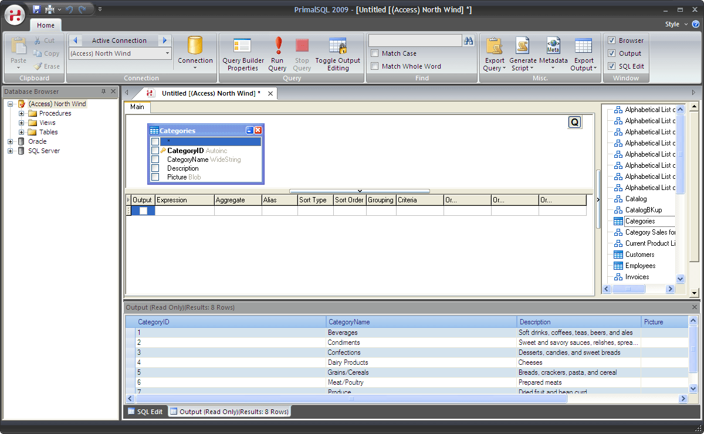Uncheck Browser in the Window group
Screen dimensions: 704x434
pos(612,40)
